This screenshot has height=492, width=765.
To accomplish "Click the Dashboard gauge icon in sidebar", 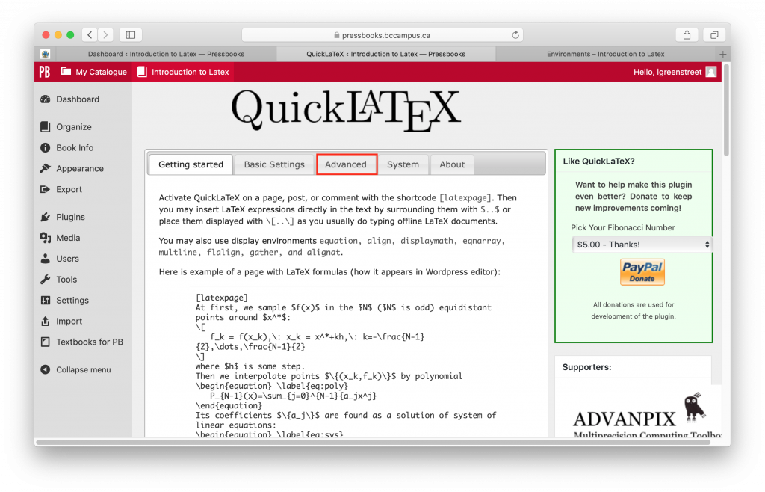I will (x=46, y=99).
